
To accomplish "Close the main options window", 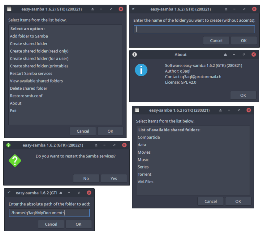I will pyautogui.click(x=121, y=9).
